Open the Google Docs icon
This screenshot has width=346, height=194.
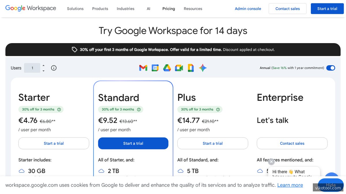pos(191,68)
